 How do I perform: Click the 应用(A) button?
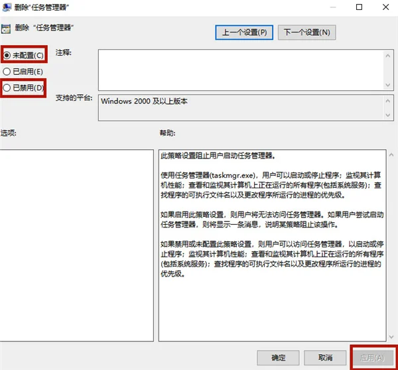(x=372, y=357)
